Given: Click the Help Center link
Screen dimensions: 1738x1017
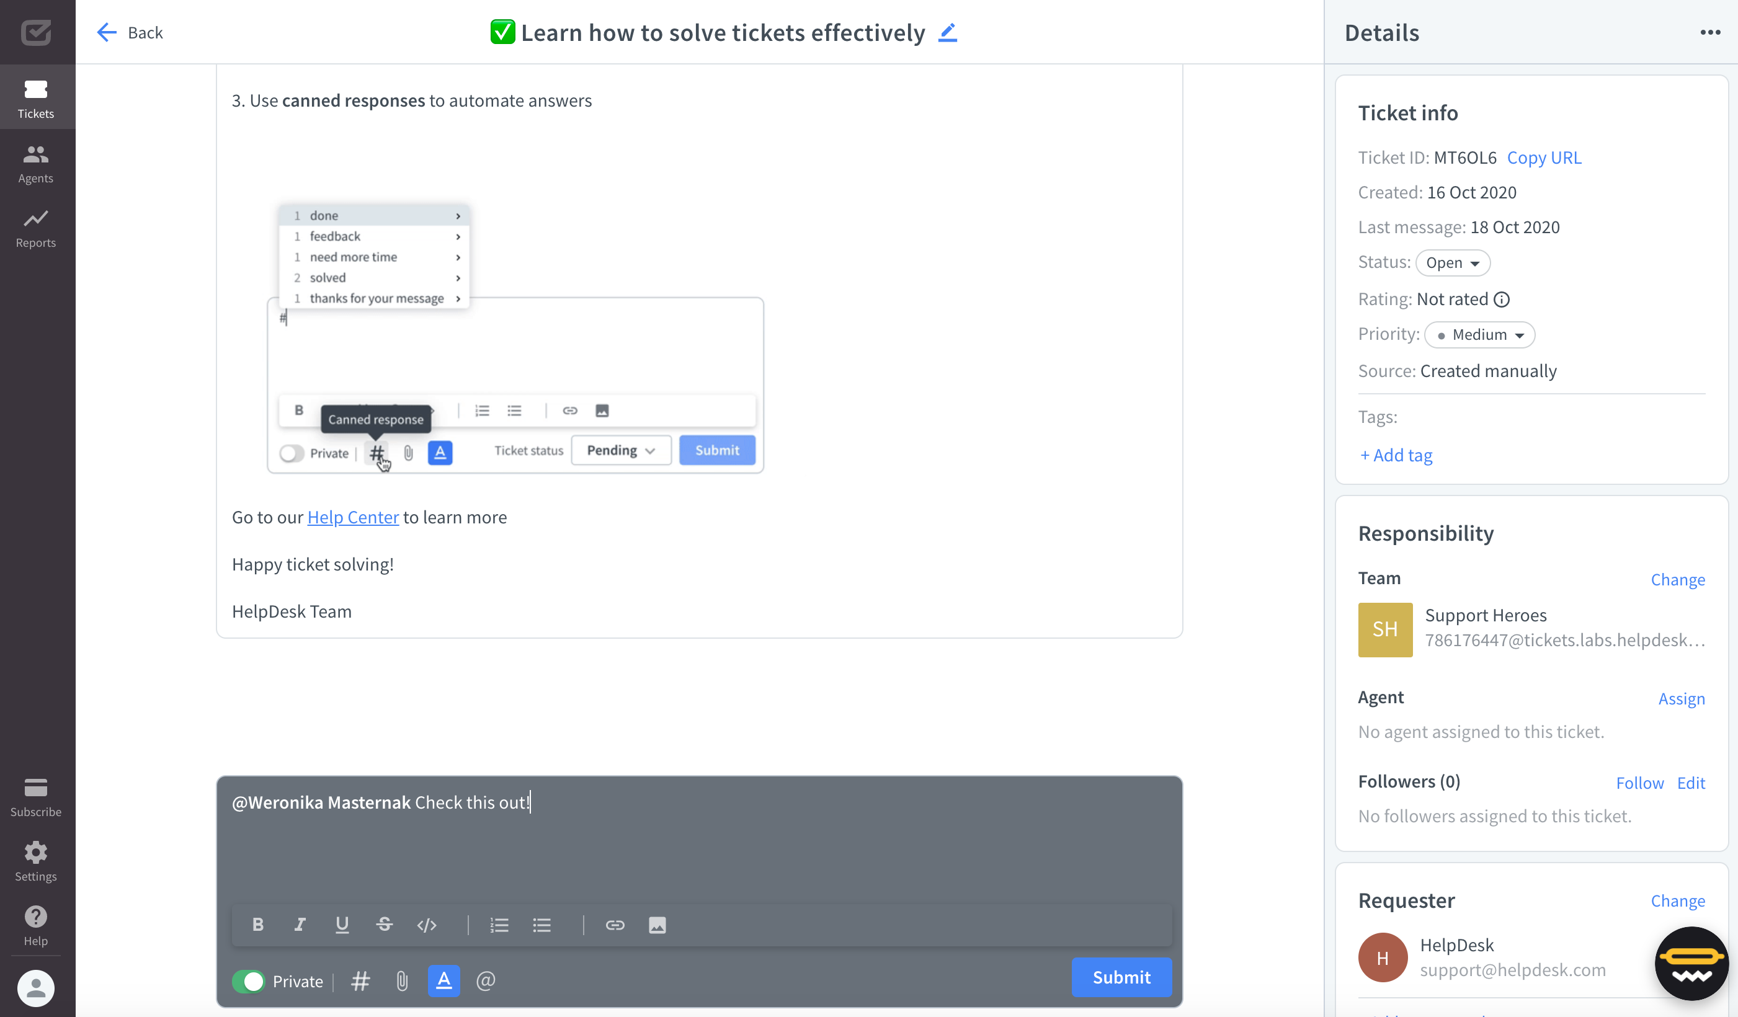Looking at the screenshot, I should coord(352,517).
